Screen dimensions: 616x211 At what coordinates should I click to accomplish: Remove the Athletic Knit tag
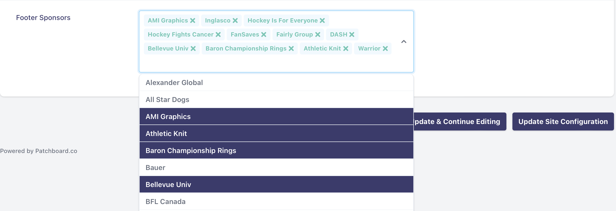pos(346,48)
